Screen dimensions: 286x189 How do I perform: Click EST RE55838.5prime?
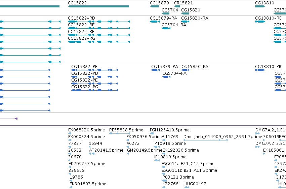point(126,130)
